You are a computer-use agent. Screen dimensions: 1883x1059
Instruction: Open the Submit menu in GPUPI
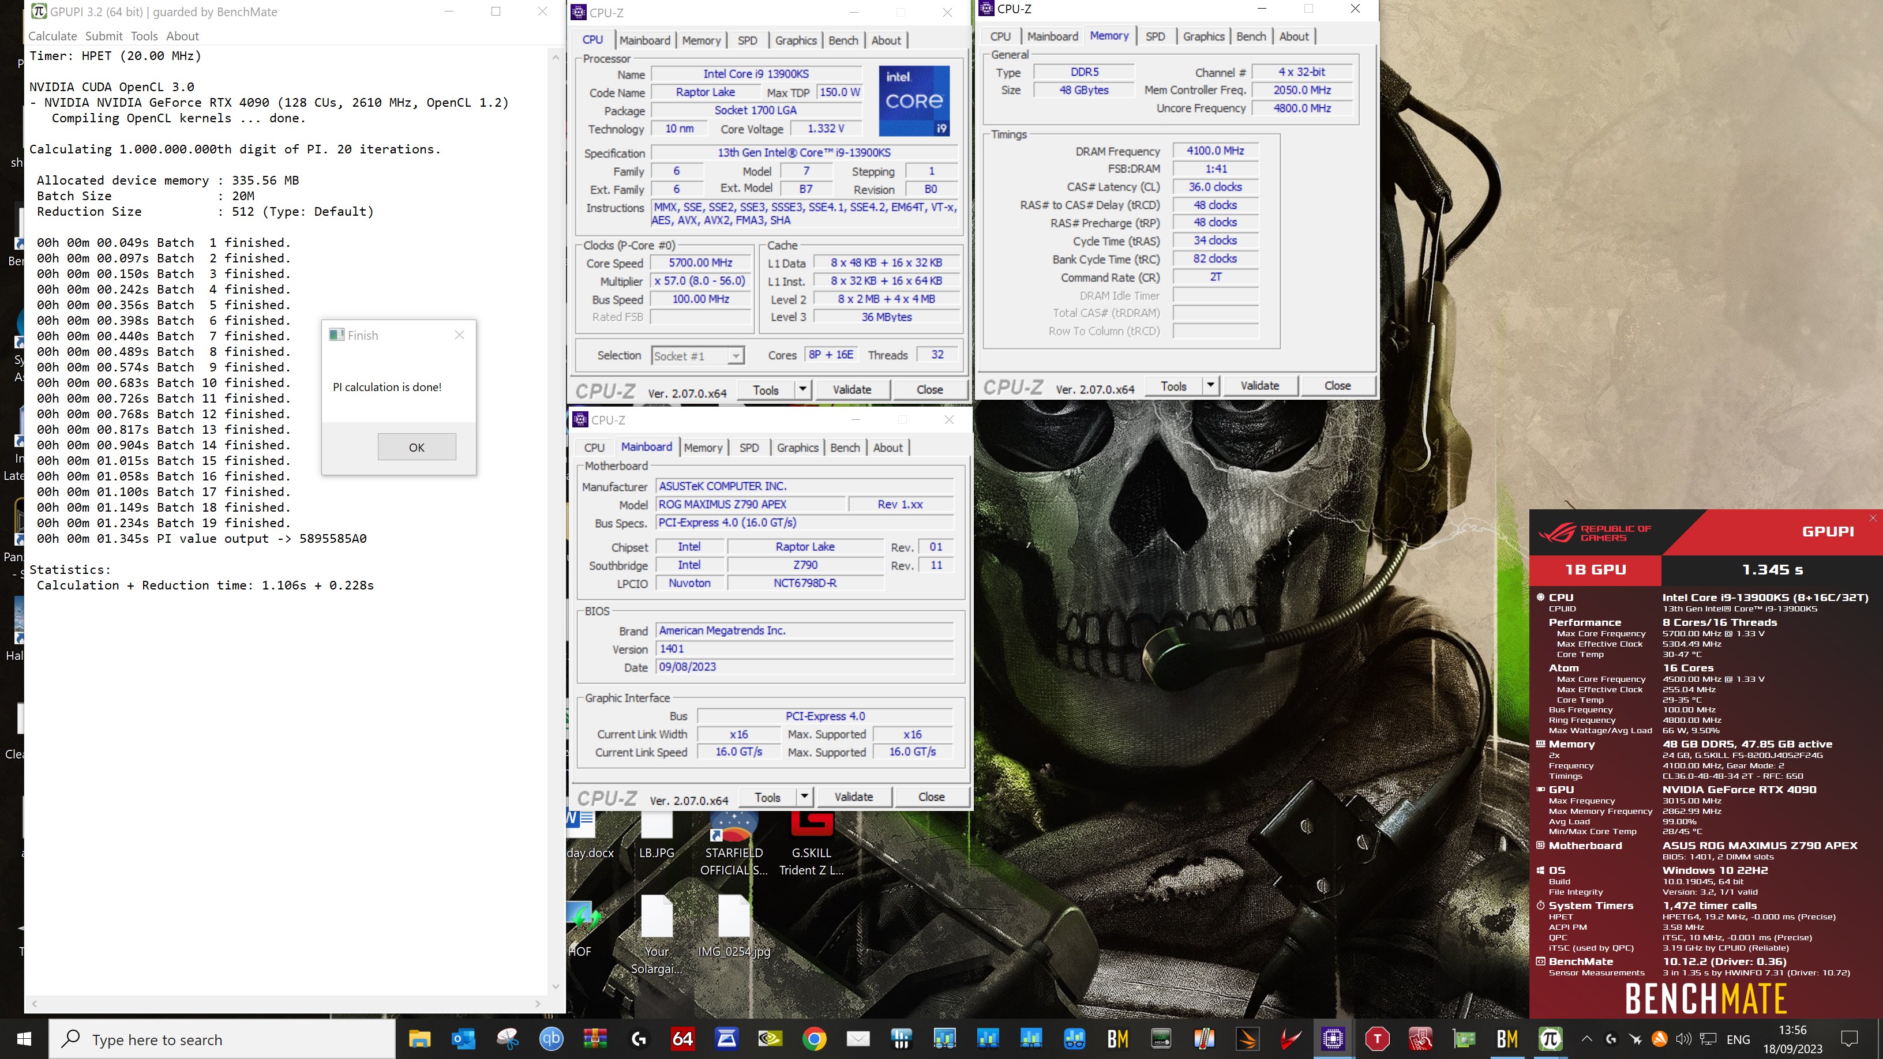click(x=104, y=36)
